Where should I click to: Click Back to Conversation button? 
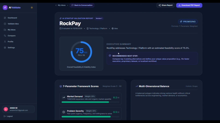click(82, 5)
